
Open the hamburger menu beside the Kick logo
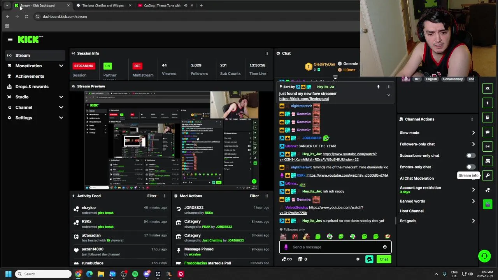(10, 39)
